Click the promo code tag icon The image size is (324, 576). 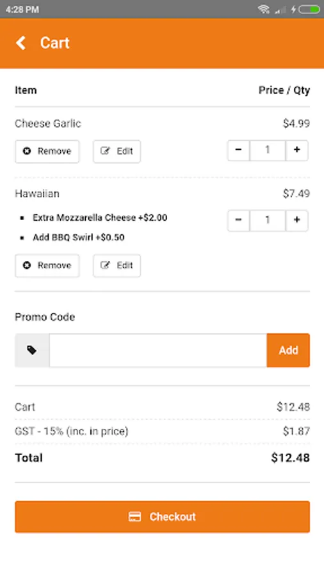pos(32,351)
